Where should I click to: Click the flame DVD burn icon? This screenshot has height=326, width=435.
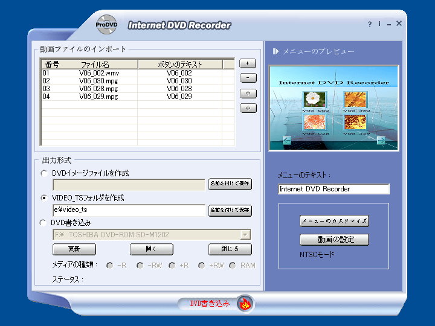pyautogui.click(x=245, y=304)
